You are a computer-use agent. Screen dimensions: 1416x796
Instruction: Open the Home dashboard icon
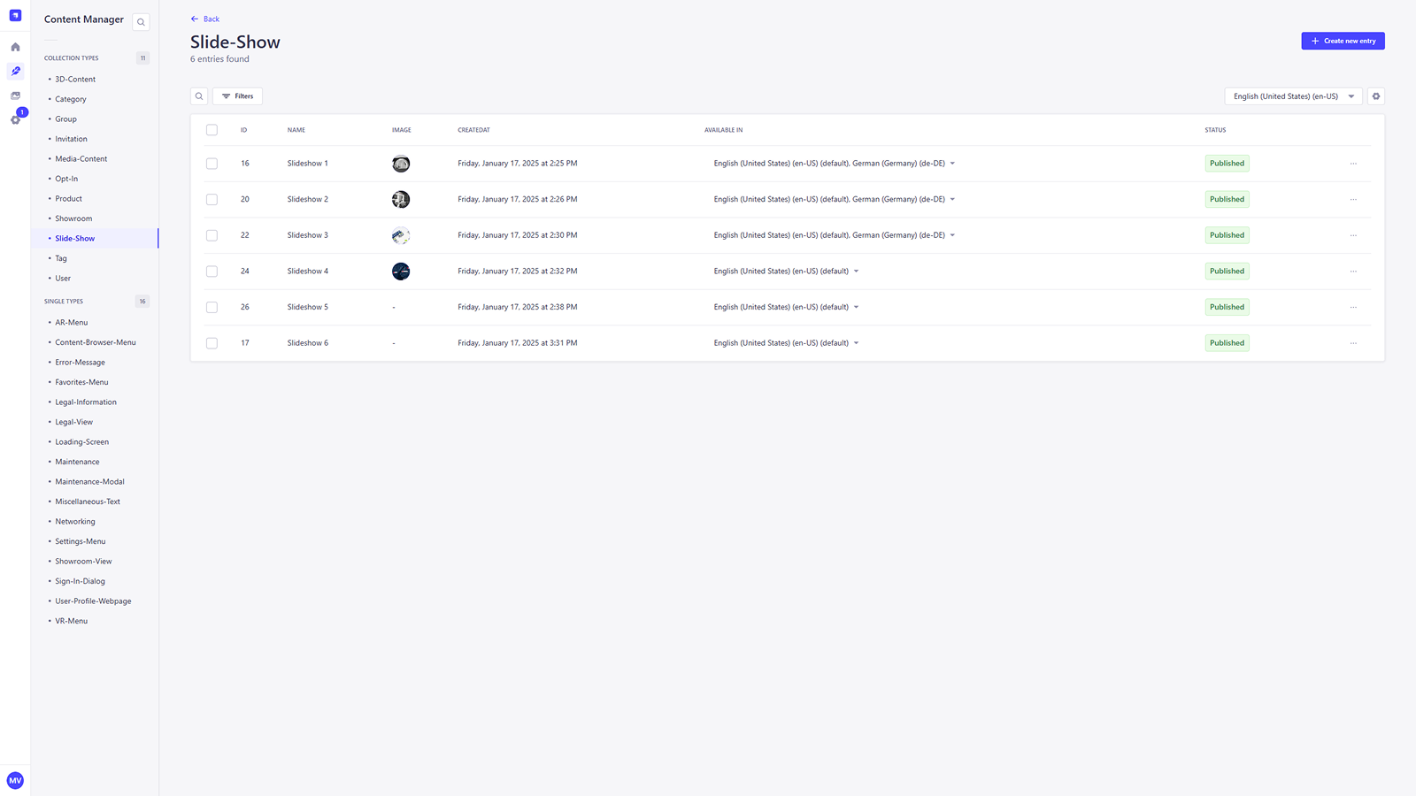[x=15, y=47]
